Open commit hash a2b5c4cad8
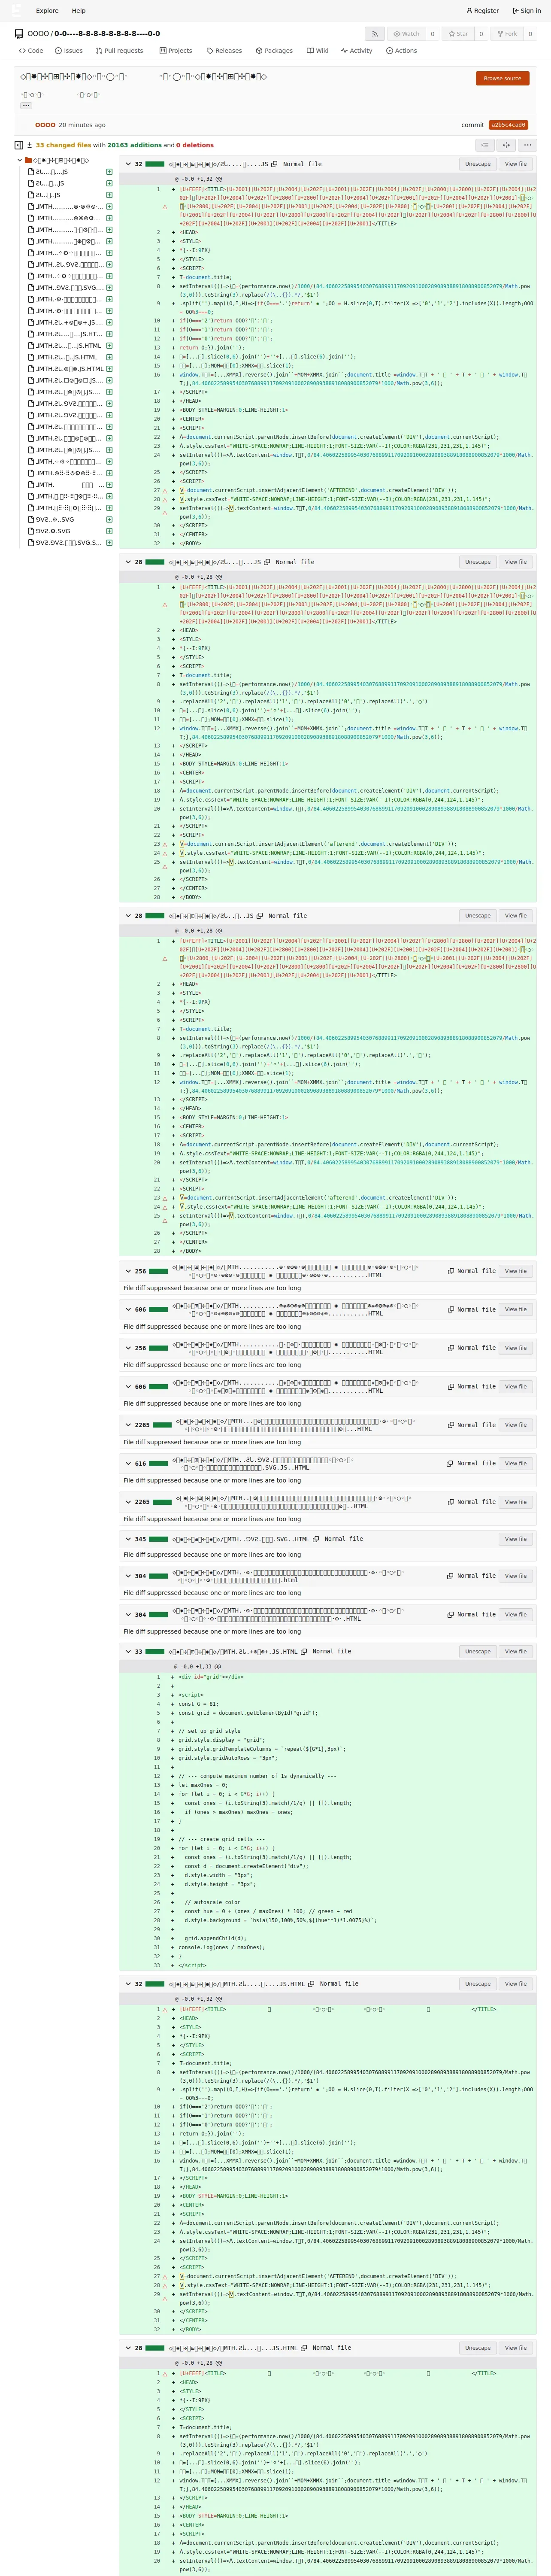551x2576 pixels. [508, 125]
